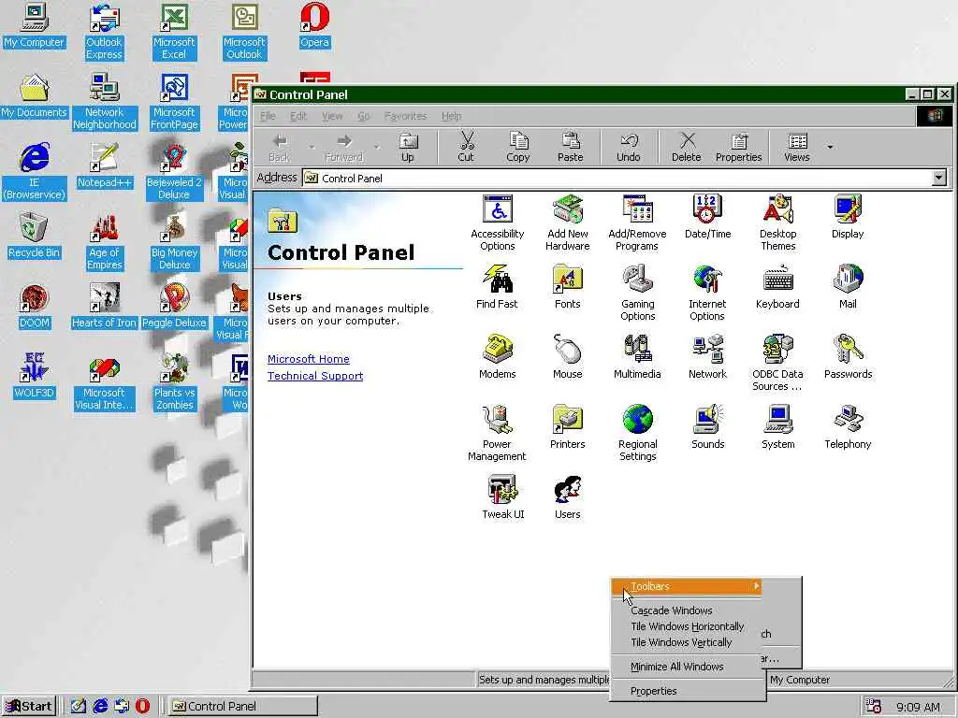Expand the Views dropdown arrow

[830, 147]
